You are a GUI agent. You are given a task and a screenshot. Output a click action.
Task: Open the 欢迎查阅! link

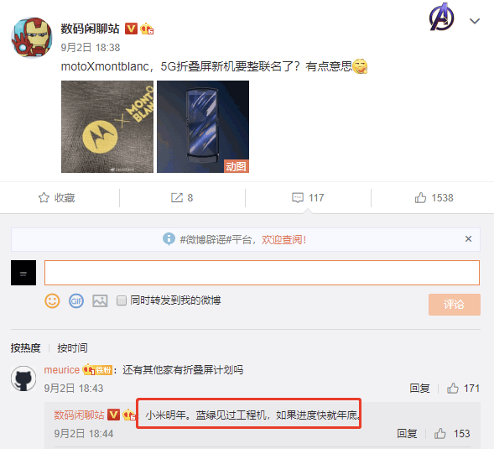point(283,240)
